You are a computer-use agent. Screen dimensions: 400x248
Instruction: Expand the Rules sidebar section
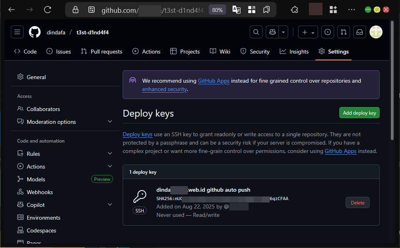coord(110,154)
